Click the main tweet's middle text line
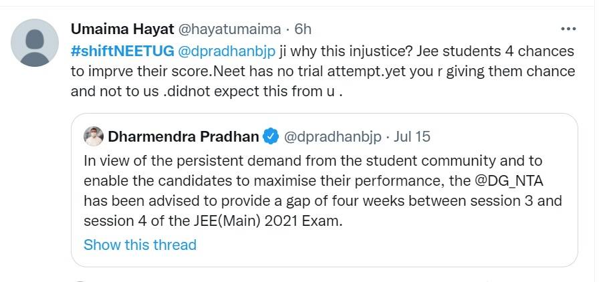The image size is (605, 282). pyautogui.click(x=322, y=71)
